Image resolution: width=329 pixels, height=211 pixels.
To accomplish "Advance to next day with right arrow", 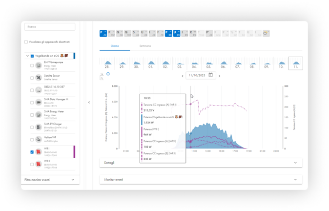I will pos(219,76).
